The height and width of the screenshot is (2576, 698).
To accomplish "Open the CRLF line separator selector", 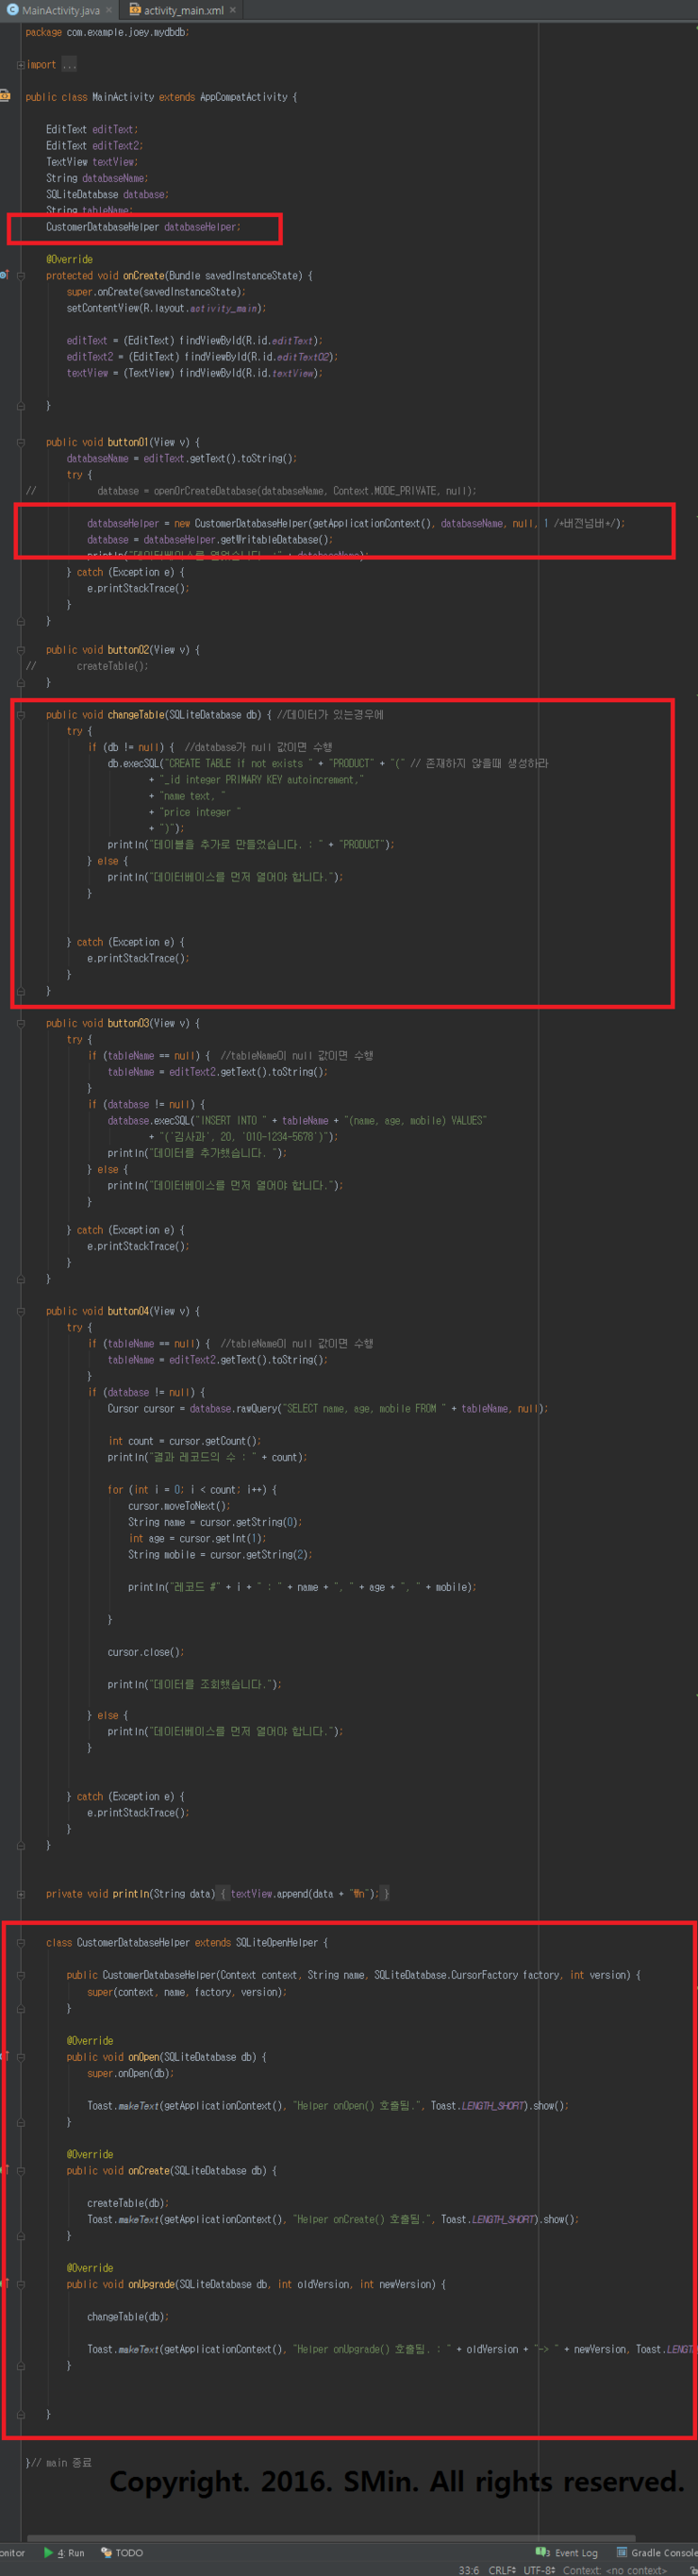I will point(502,2569).
